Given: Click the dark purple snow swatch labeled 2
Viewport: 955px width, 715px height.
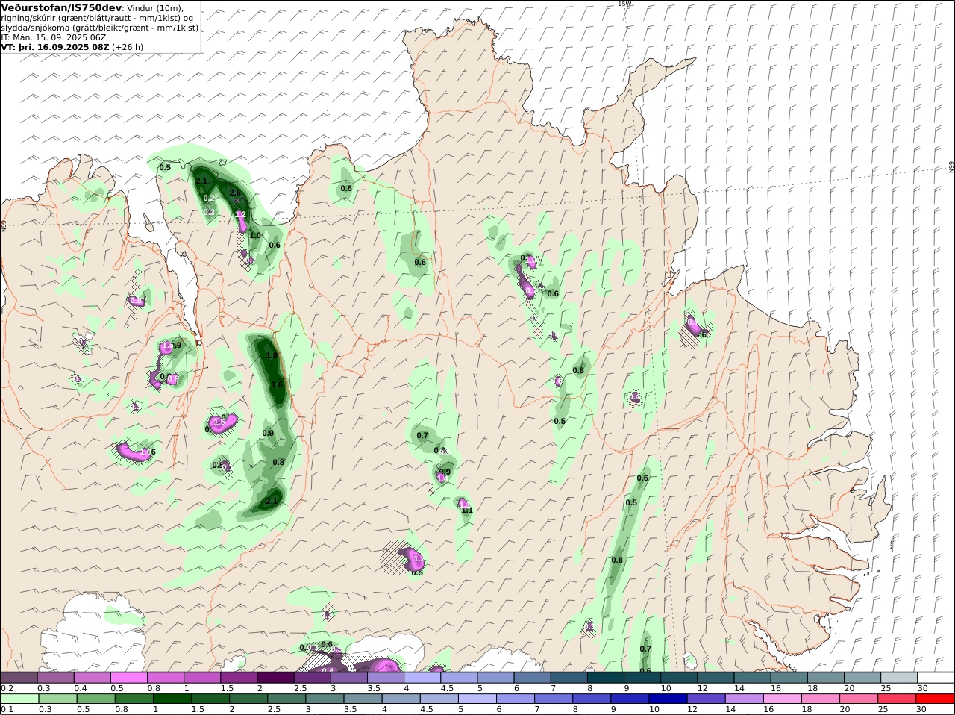Looking at the screenshot, I should (275, 677).
